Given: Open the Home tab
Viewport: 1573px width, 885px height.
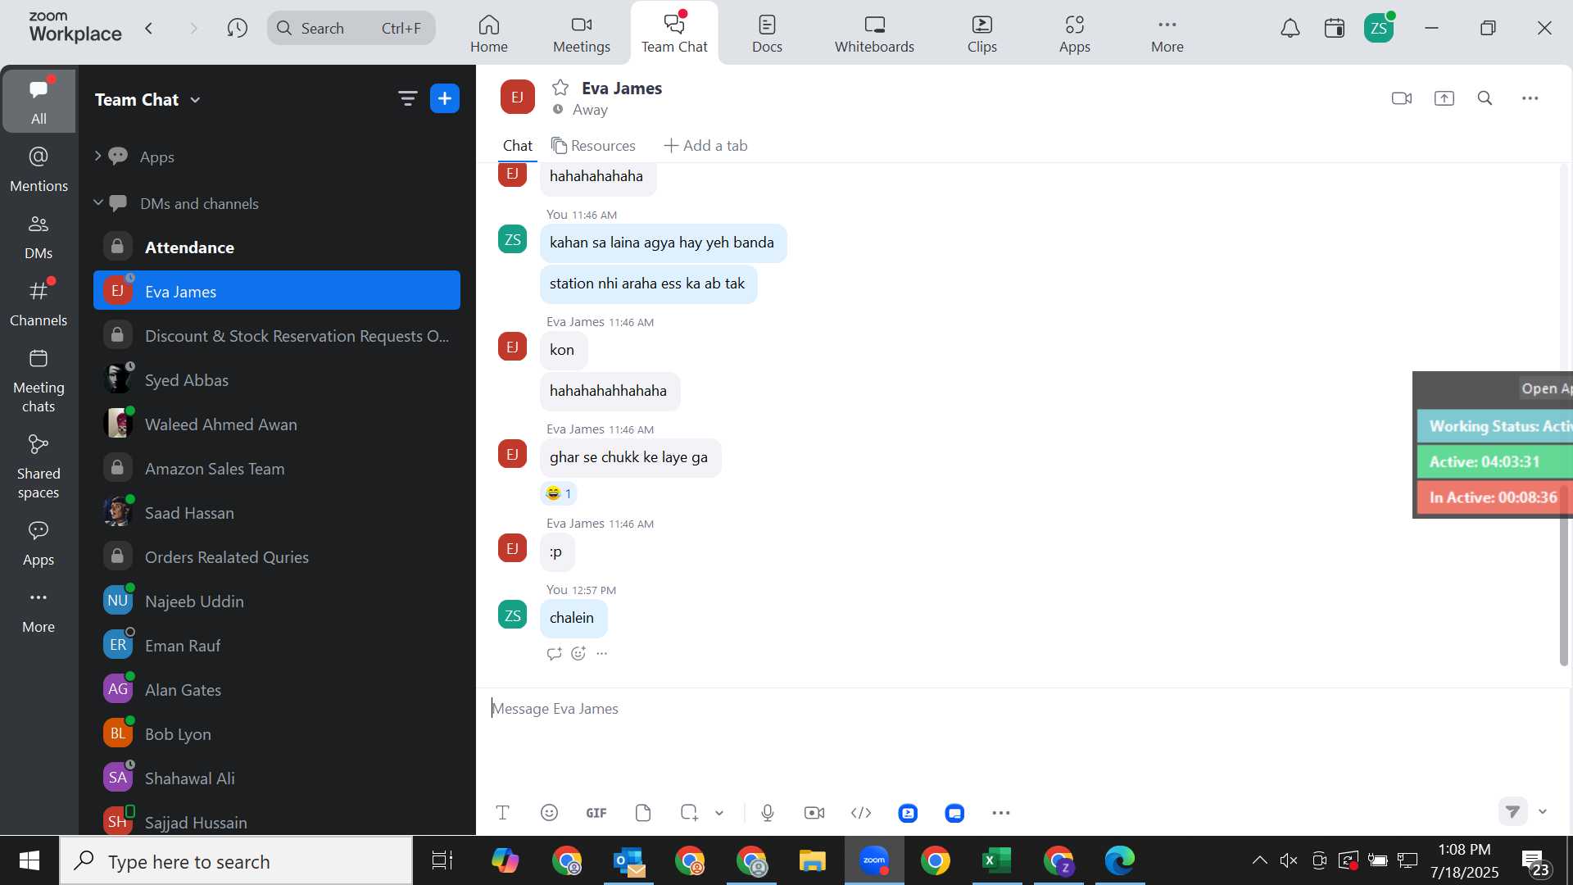Looking at the screenshot, I should tap(489, 34).
